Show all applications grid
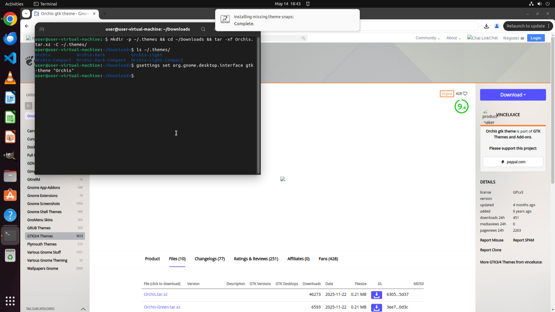The image size is (555, 312). tap(10, 301)
